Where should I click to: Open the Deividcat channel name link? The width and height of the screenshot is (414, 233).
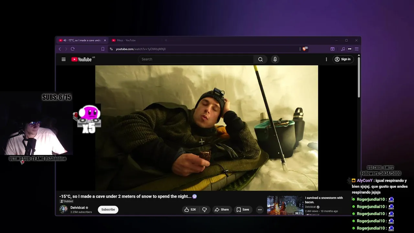(x=78, y=208)
